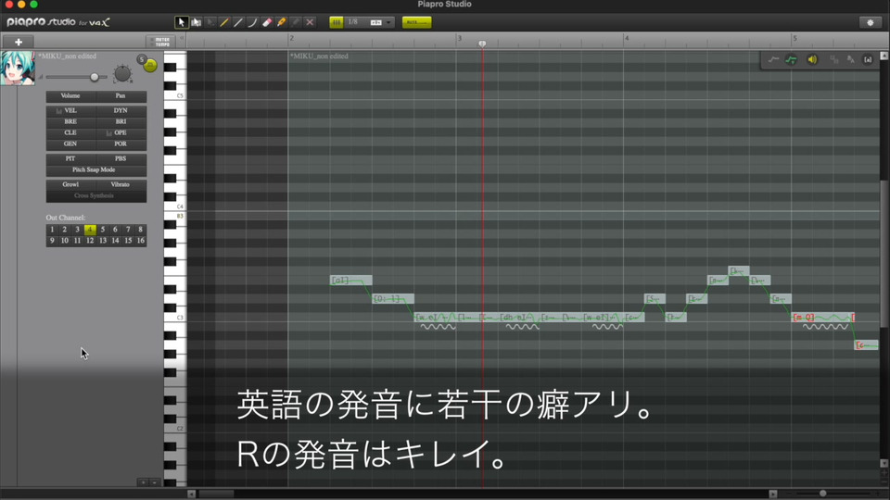Click the horizontal scrollbar right arrow
Screen dimensions: 890x500
pyautogui.click(x=772, y=494)
